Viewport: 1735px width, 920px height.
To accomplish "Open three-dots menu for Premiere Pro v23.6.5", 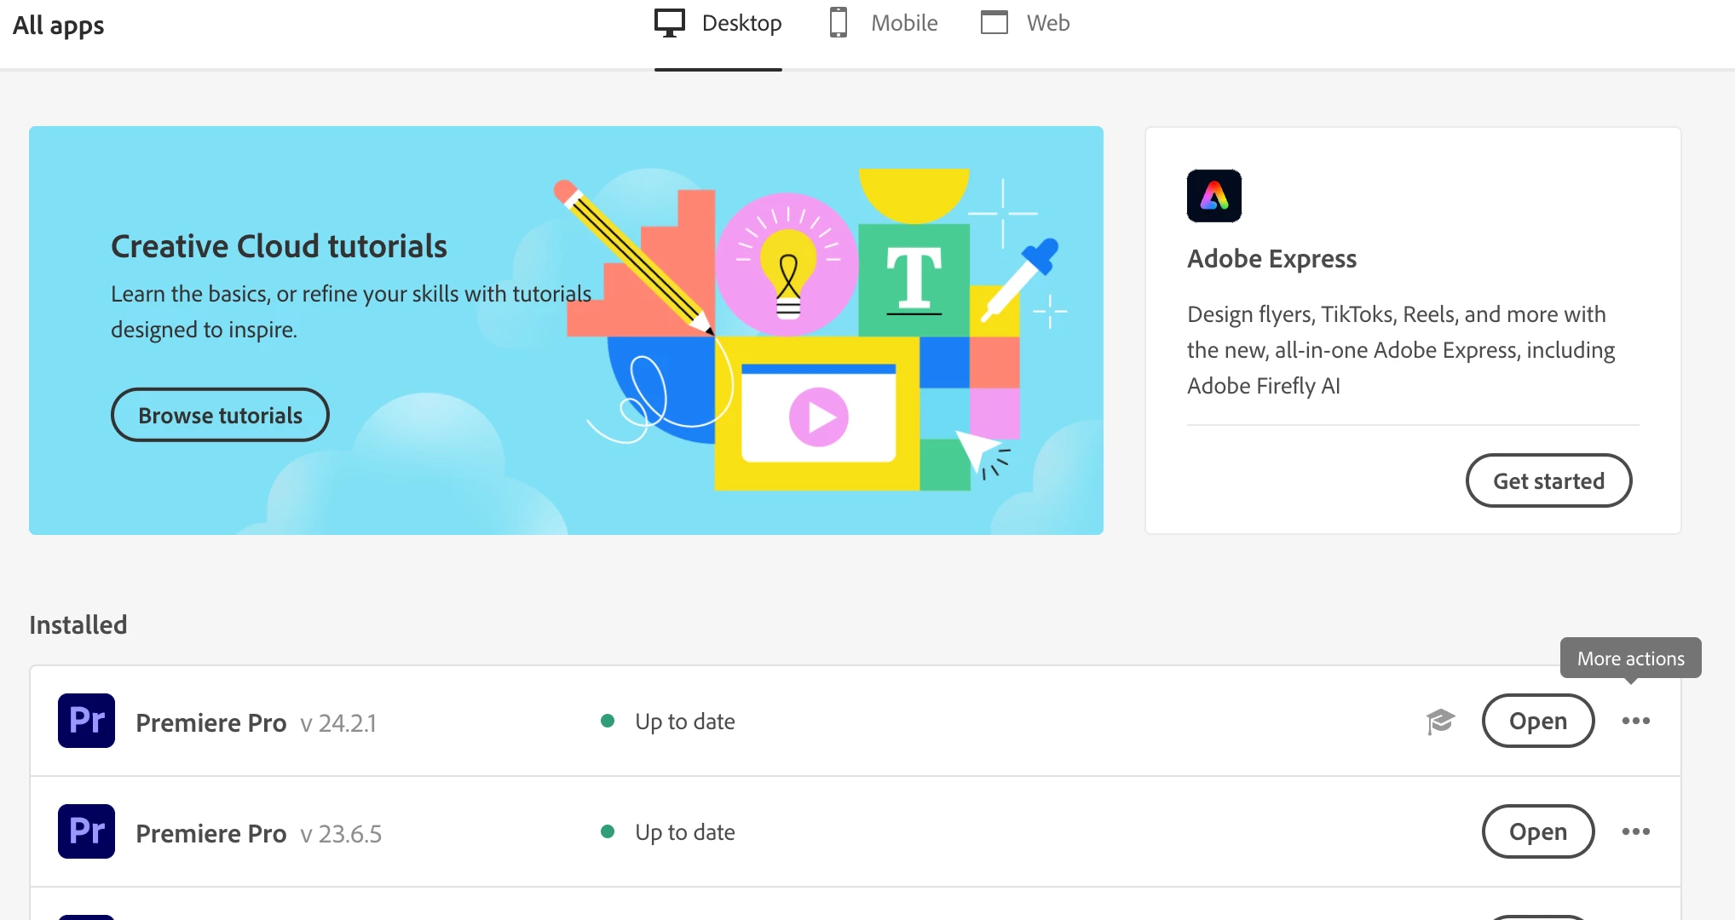I will point(1635,831).
